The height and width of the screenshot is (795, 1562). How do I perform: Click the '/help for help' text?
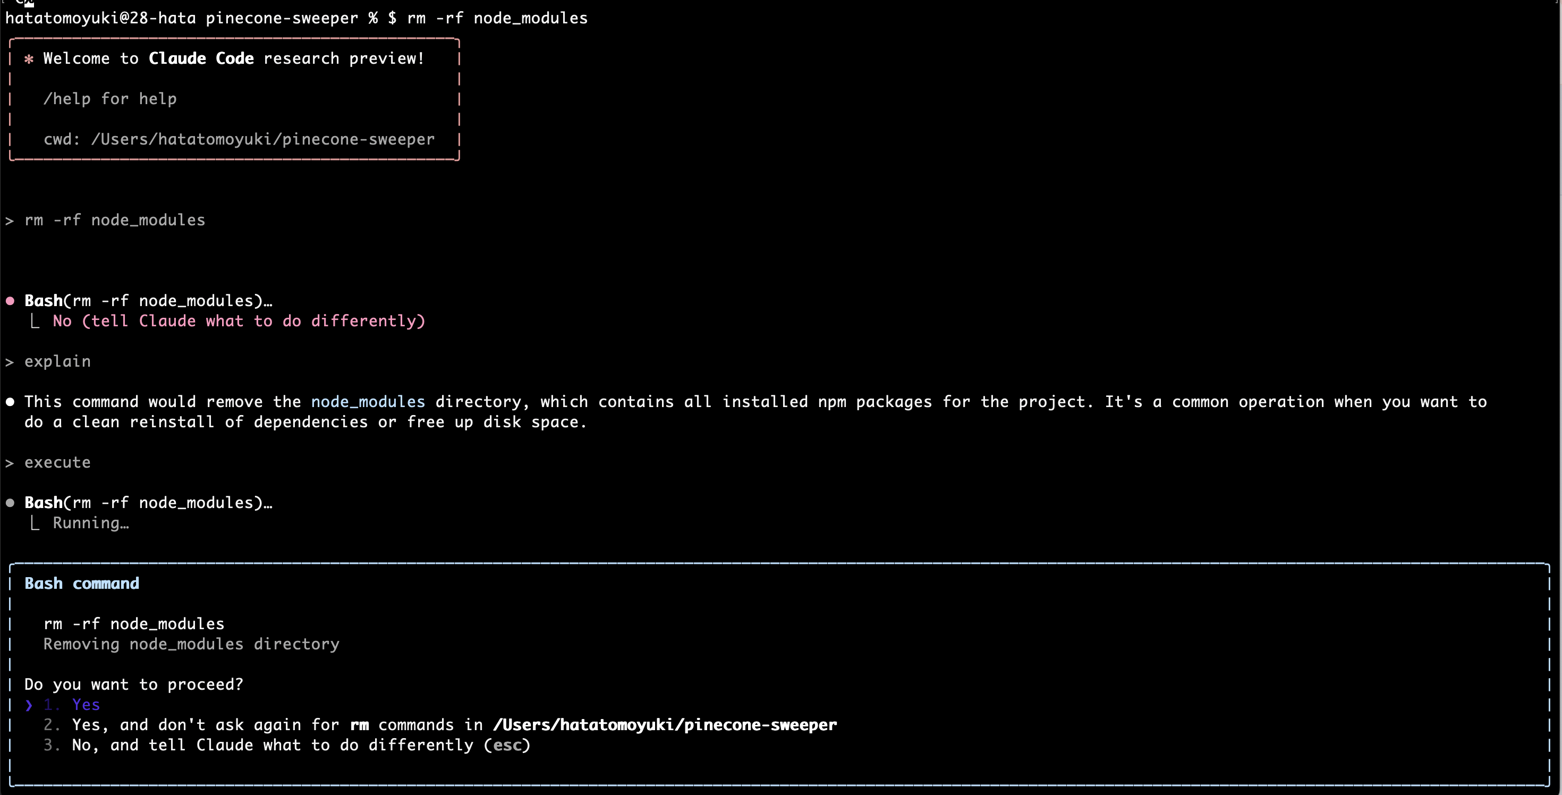tap(110, 99)
